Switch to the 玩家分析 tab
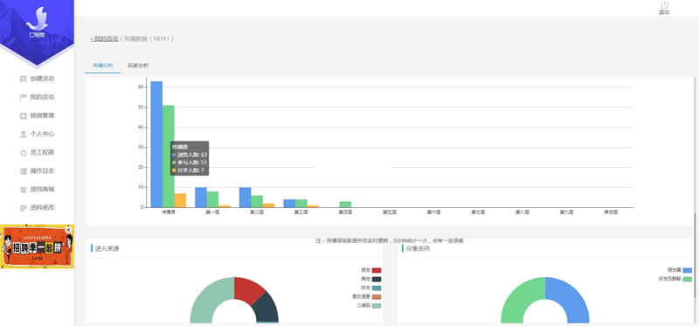This screenshot has width=699, height=326. coord(138,66)
